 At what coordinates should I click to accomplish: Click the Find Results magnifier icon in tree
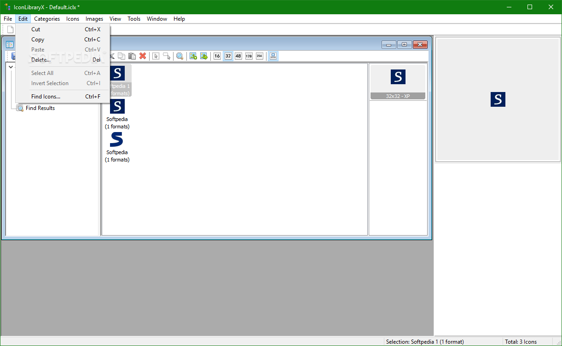[x=20, y=108]
